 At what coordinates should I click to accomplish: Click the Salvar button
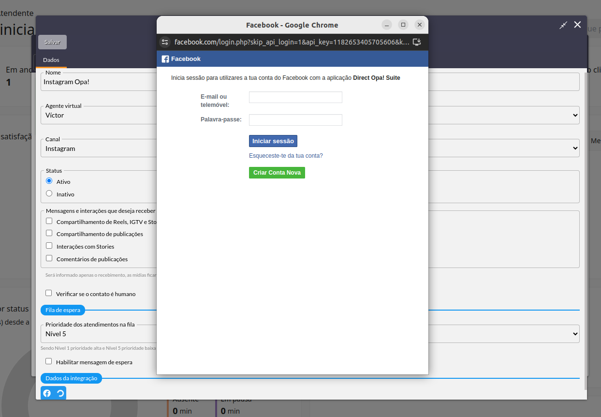coord(52,42)
